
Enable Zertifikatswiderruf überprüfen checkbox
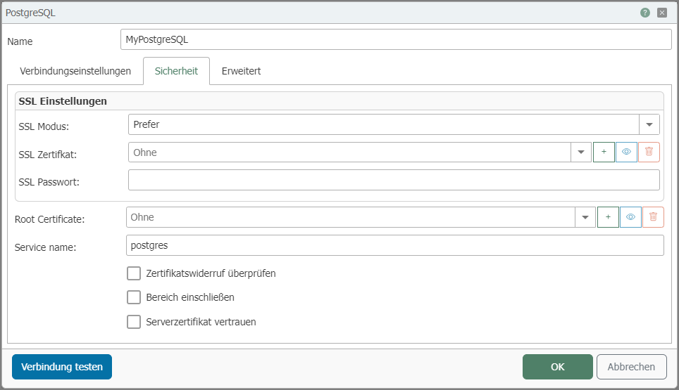click(134, 273)
